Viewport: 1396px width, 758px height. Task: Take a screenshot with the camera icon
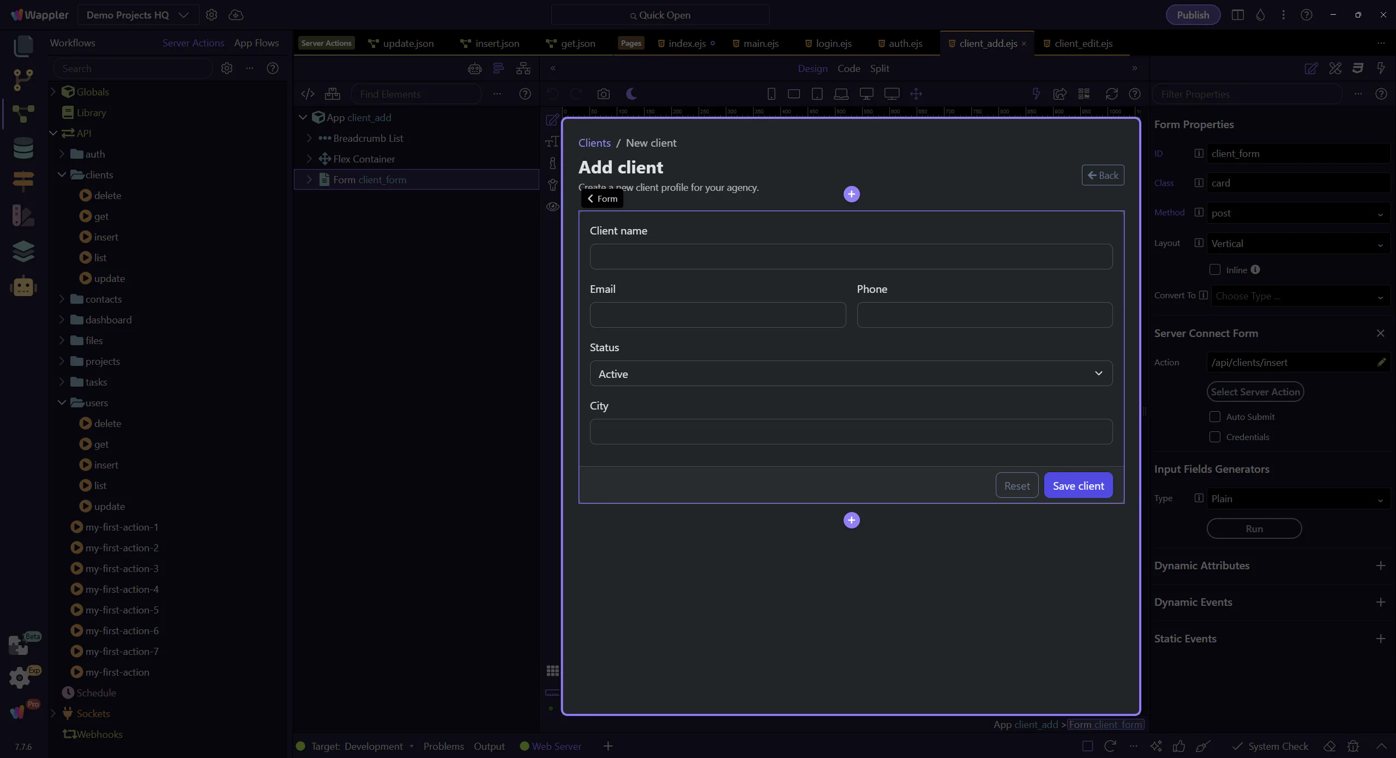[x=603, y=94]
